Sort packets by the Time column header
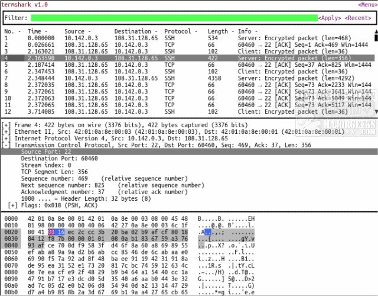Image resolution: width=378 pixels, height=296 pixels. click(37, 31)
